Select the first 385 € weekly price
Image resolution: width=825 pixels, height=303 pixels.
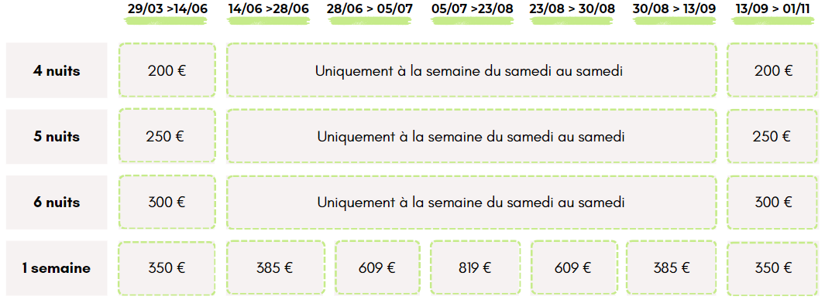click(x=275, y=267)
